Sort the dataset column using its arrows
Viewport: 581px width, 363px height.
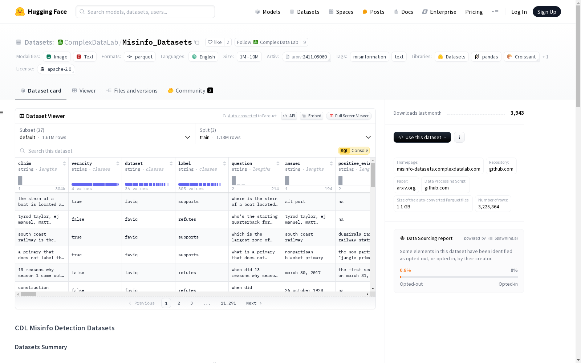click(171, 163)
